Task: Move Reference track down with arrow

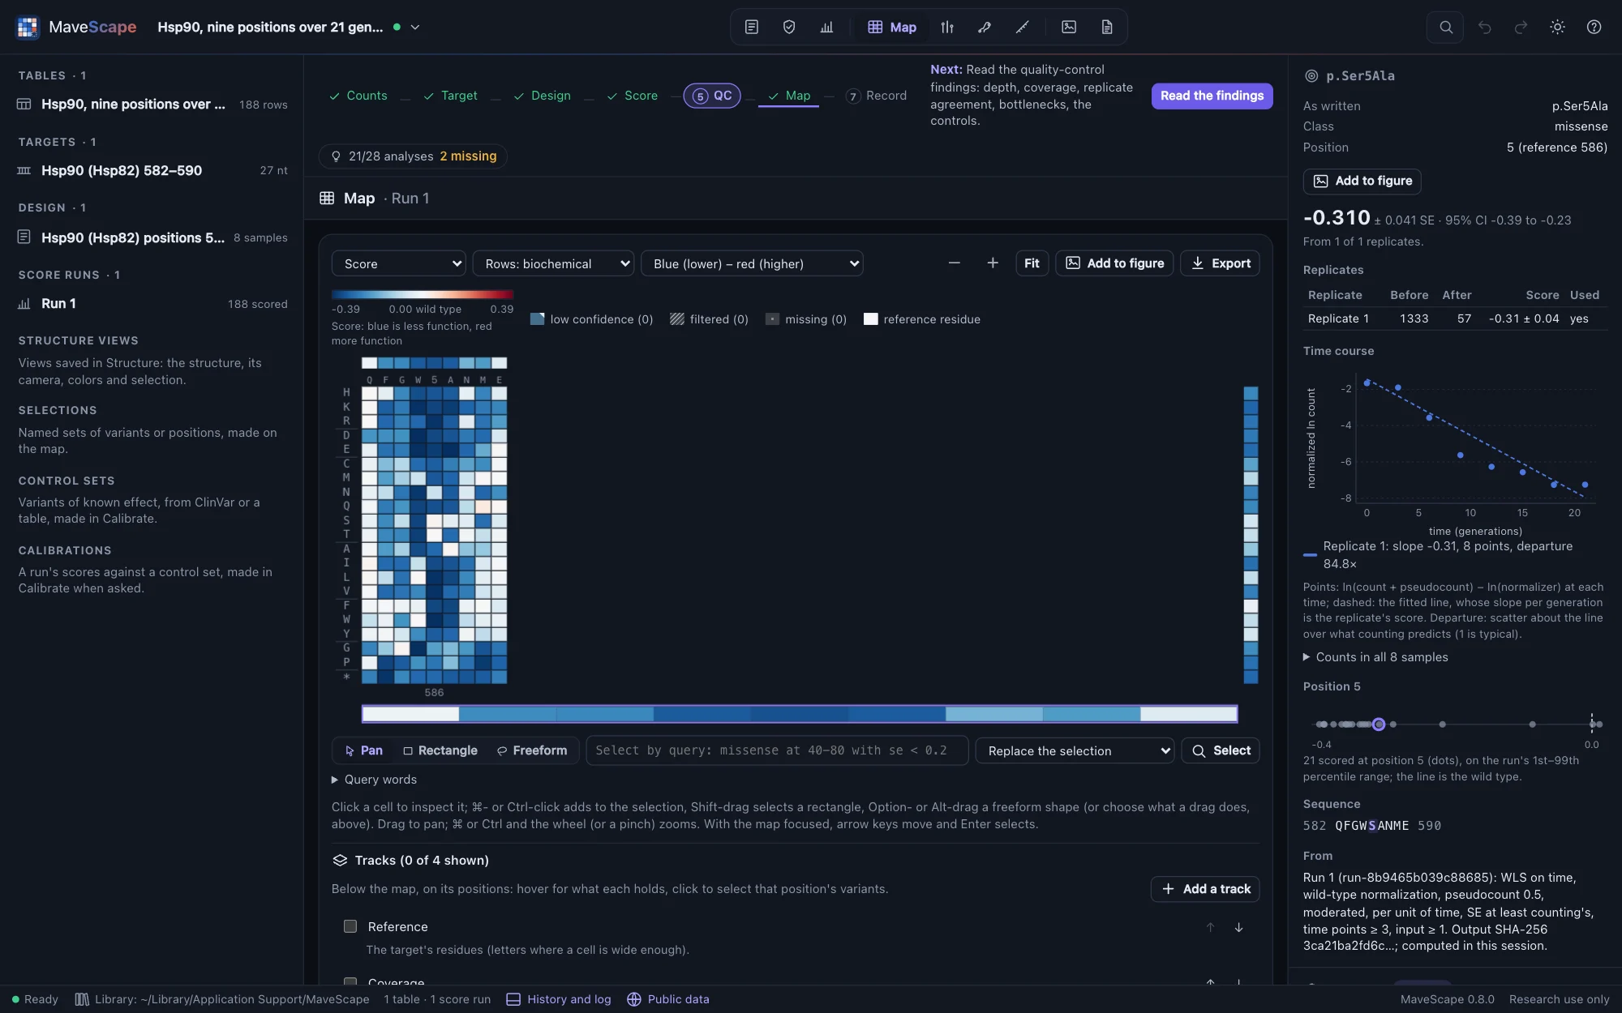Action: pos(1238,927)
